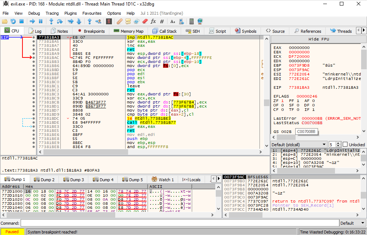367x235 pixels.
Task: Pause execution using the pause icon
Action: (x=41, y=22)
